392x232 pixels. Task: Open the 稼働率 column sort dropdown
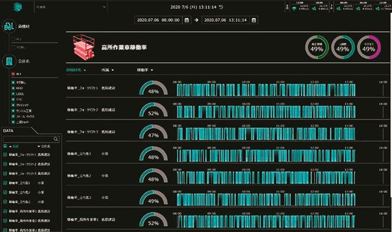tap(152, 70)
